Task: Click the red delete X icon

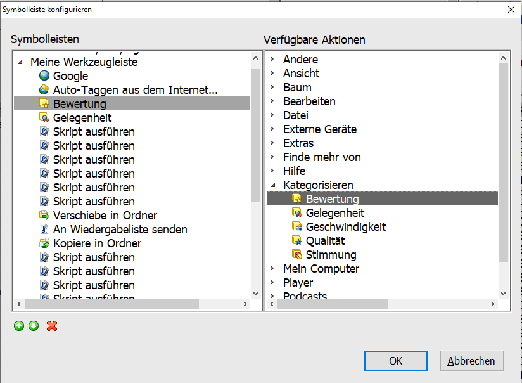Action: (x=52, y=326)
